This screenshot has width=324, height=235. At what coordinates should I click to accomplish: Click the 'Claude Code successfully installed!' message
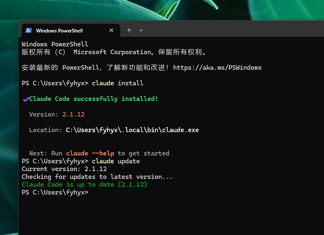(93, 99)
